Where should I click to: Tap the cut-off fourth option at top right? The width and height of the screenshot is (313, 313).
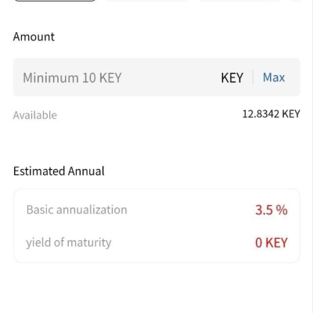pyautogui.click(x=296, y=1)
